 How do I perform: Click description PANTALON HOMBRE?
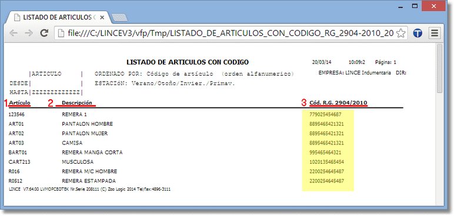87,124
